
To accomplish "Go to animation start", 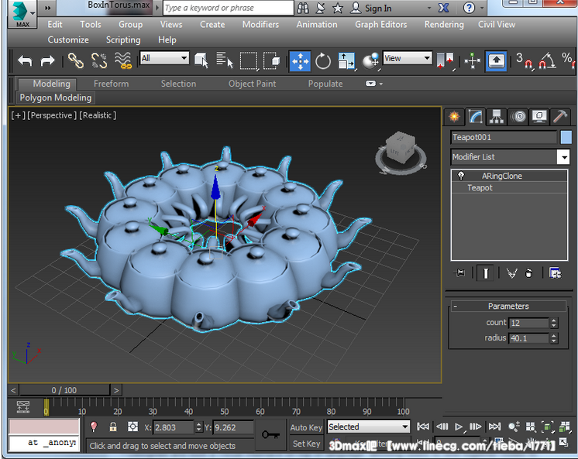I will (423, 426).
